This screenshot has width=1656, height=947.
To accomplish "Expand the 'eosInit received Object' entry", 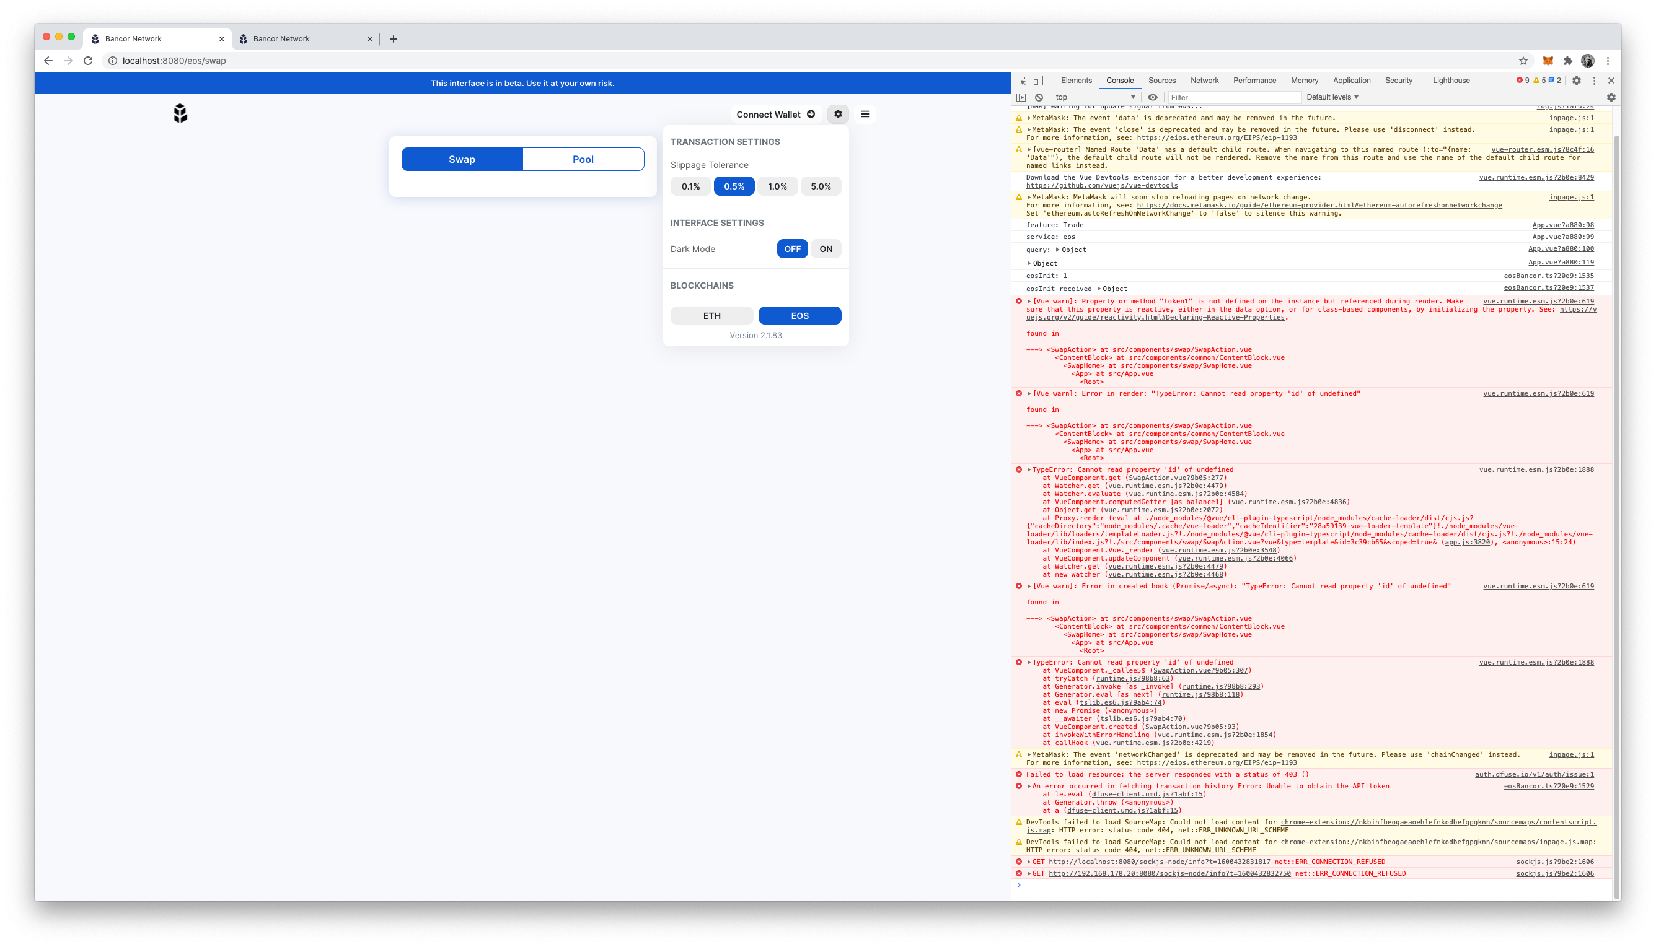I will click(x=1098, y=289).
